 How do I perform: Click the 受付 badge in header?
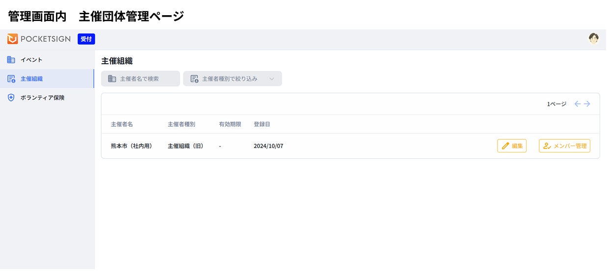pos(86,39)
